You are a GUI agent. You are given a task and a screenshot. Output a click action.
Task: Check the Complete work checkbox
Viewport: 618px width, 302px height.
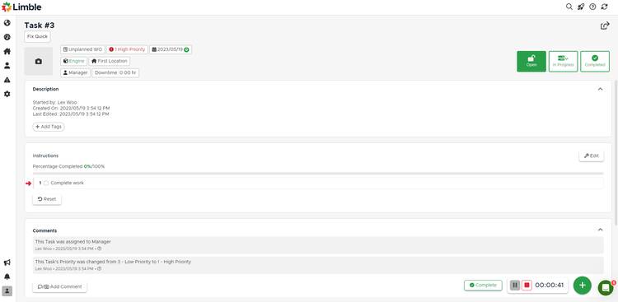46,183
